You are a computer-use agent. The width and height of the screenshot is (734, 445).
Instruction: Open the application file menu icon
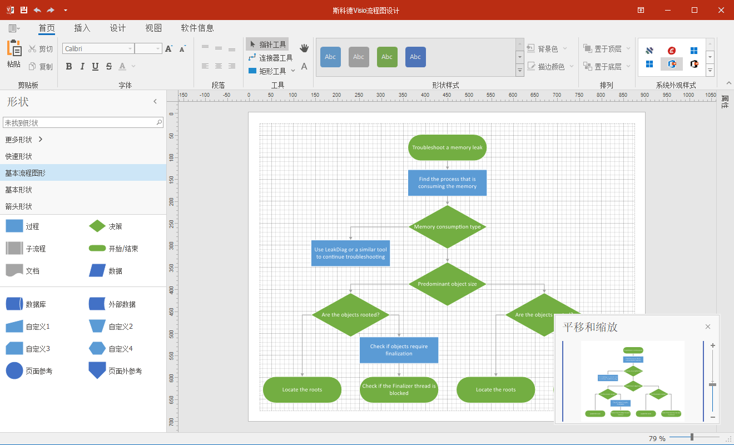(14, 28)
